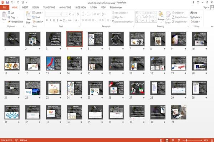Toggle text Shadow formatting
Image resolution: width=214 pixels, height=142 pixels.
tap(57, 20)
